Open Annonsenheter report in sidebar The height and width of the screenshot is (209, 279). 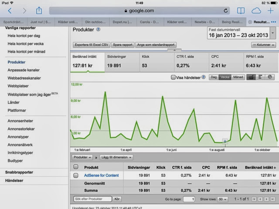click(20, 121)
